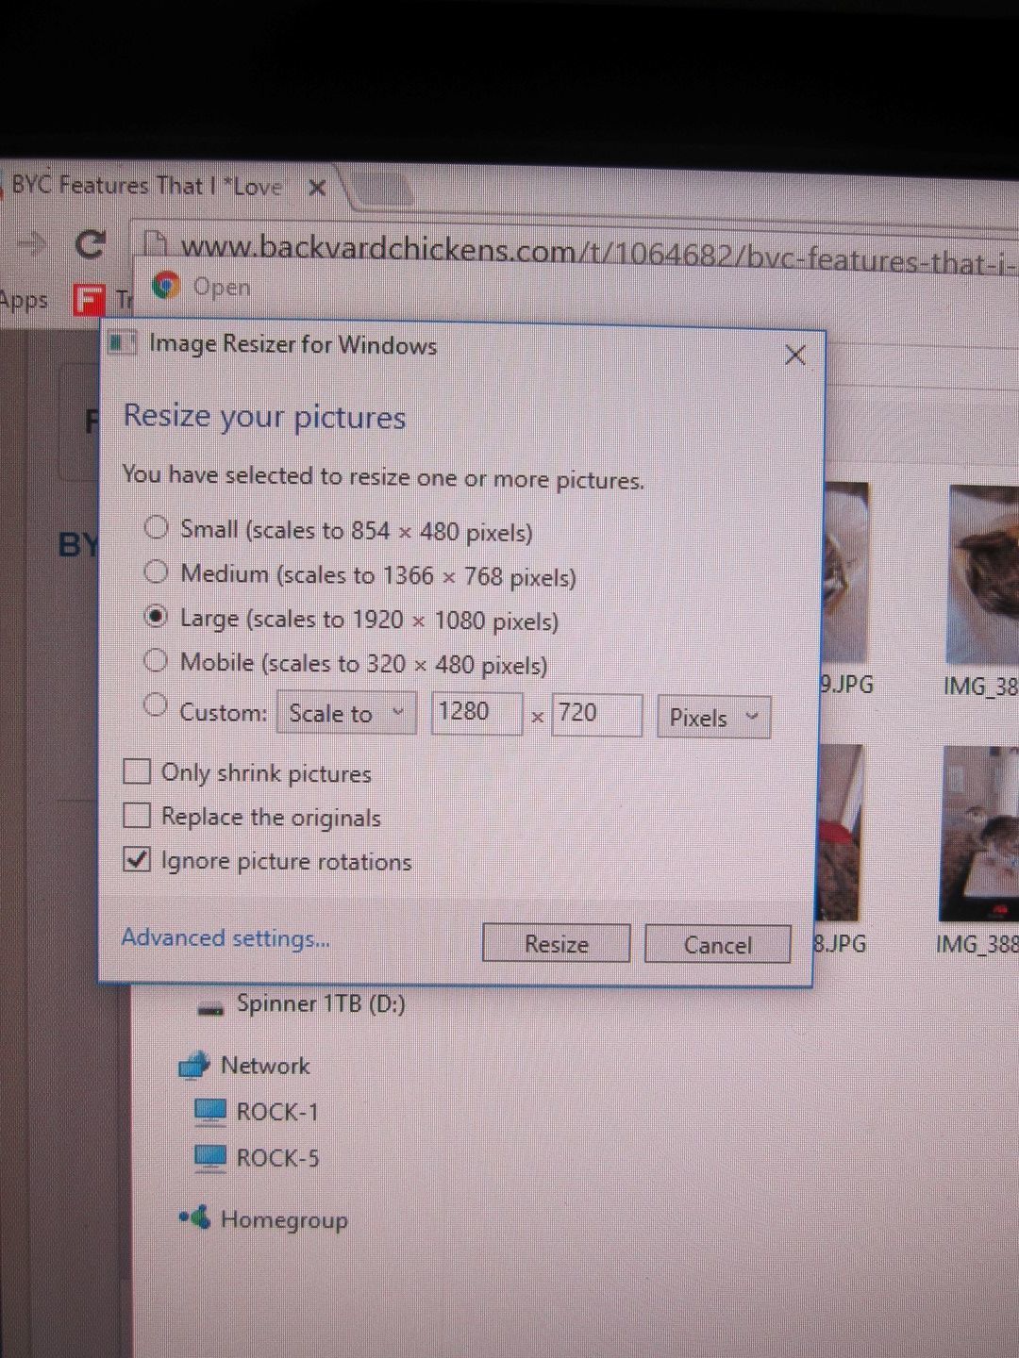Uncheck Ignore picture rotations
The width and height of the screenshot is (1019, 1358).
click(x=137, y=859)
